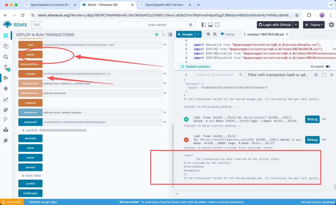Viewport: 336px width, 205px height.
Task: Open the unit testing double-check sidebar icon
Action: 6,110
